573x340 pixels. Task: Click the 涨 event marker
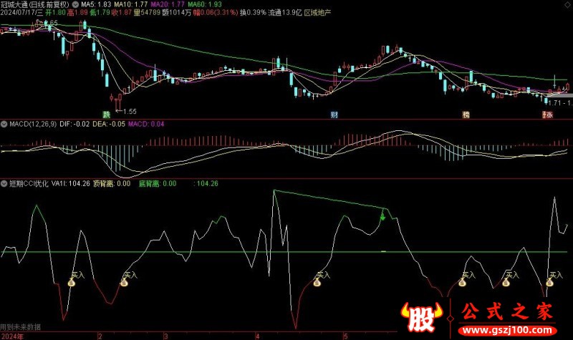(x=549, y=115)
